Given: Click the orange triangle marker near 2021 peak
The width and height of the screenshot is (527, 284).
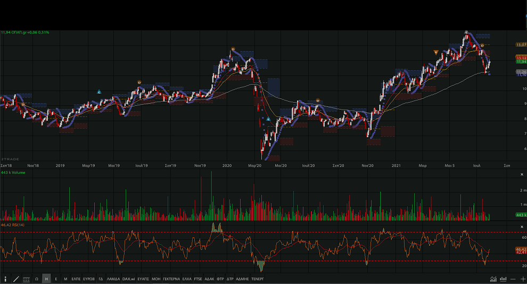Looking at the screenshot, I should [436, 52].
